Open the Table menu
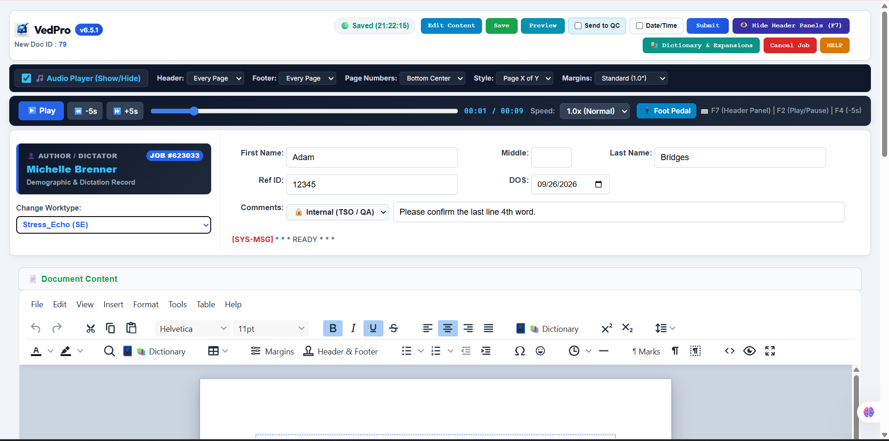This screenshot has width=889, height=441. click(x=206, y=304)
